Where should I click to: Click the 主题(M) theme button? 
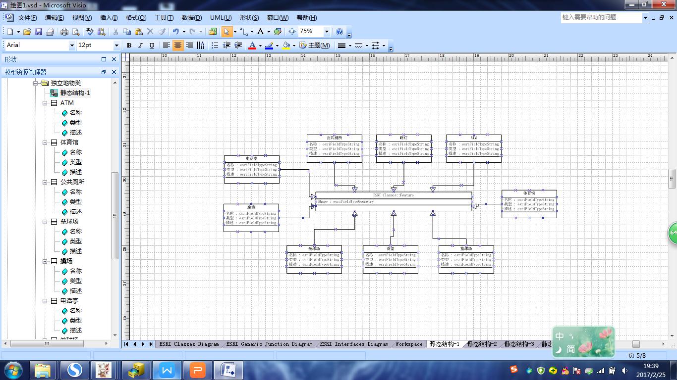315,46
